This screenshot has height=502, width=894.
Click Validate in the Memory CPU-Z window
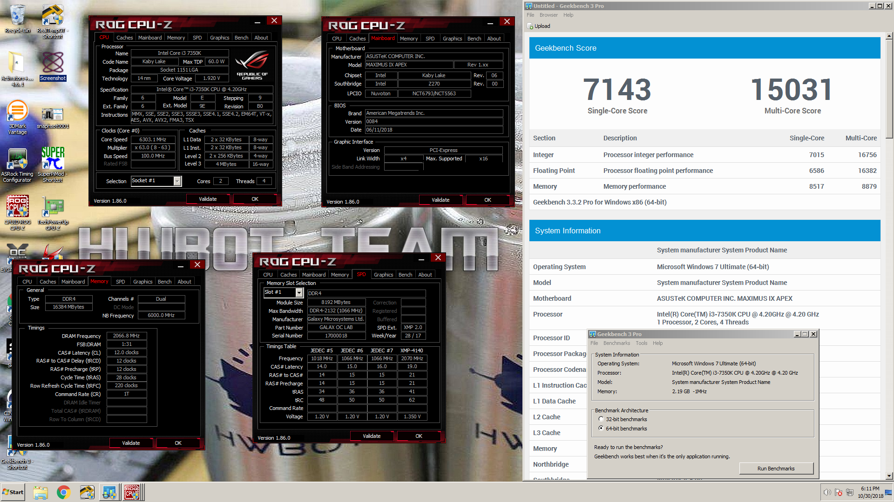coord(131,443)
